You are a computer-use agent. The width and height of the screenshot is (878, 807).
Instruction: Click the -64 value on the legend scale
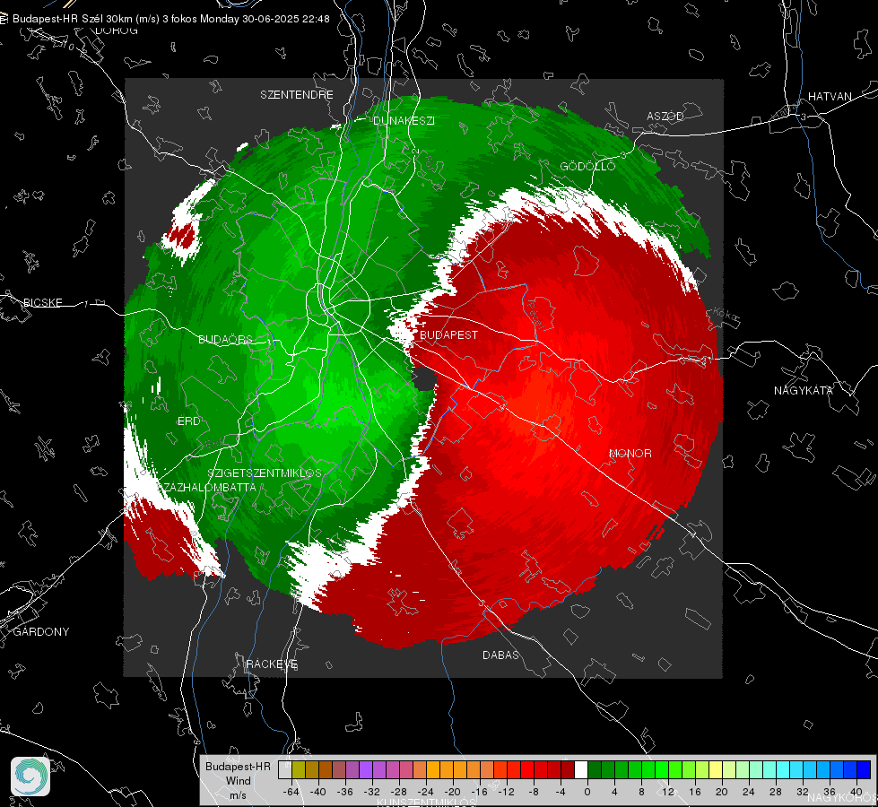tap(291, 792)
